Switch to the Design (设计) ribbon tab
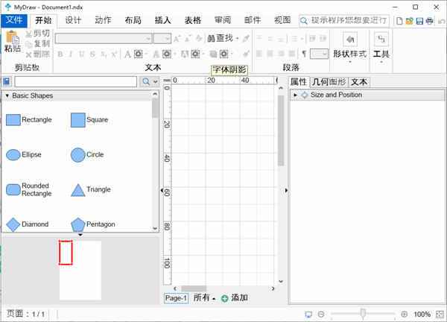The height and width of the screenshot is (322, 447). (x=73, y=20)
